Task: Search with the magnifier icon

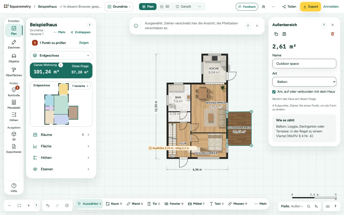Action: click(309, 206)
